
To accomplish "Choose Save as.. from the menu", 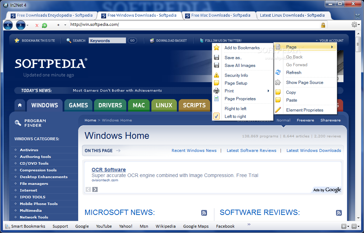I will pos(243,58).
